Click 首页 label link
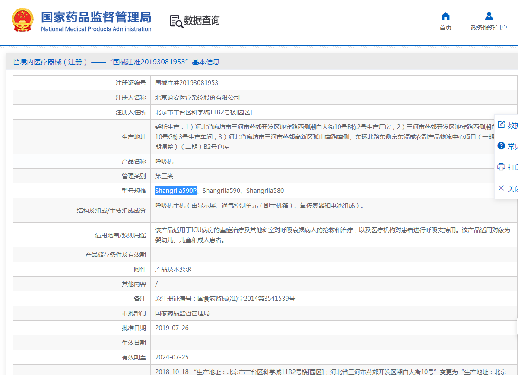This screenshot has width=518, height=375. tap(445, 28)
